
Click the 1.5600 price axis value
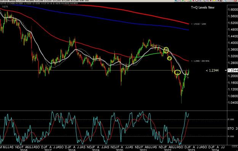[x=233, y=16]
